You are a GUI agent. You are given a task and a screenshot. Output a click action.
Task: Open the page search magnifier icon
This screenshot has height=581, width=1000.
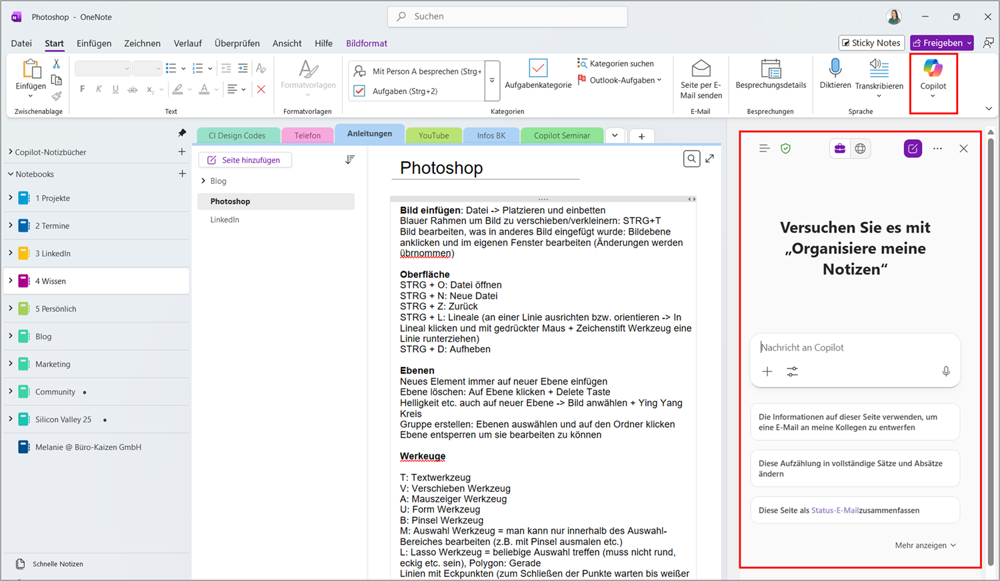[691, 159]
